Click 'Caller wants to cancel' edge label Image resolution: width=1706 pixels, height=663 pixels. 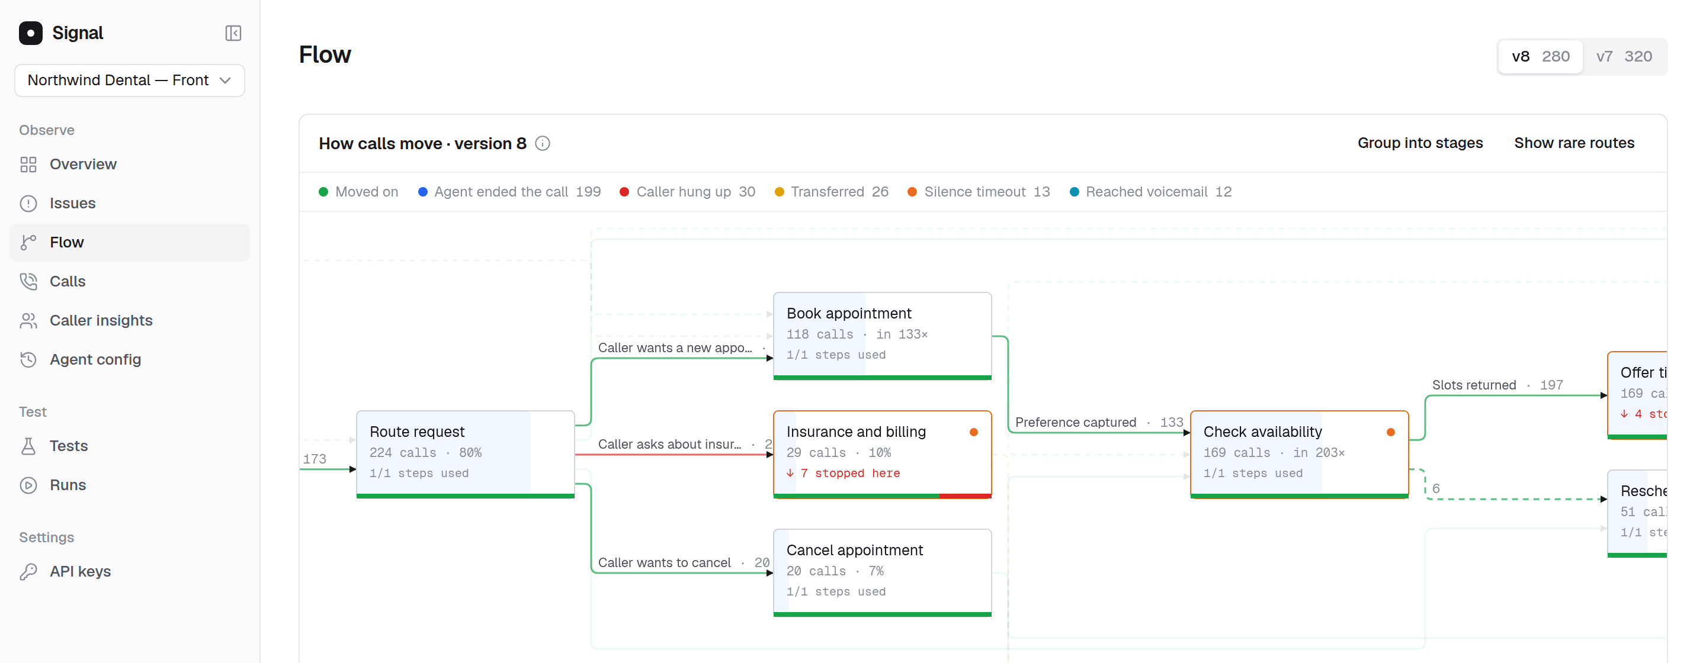(664, 562)
